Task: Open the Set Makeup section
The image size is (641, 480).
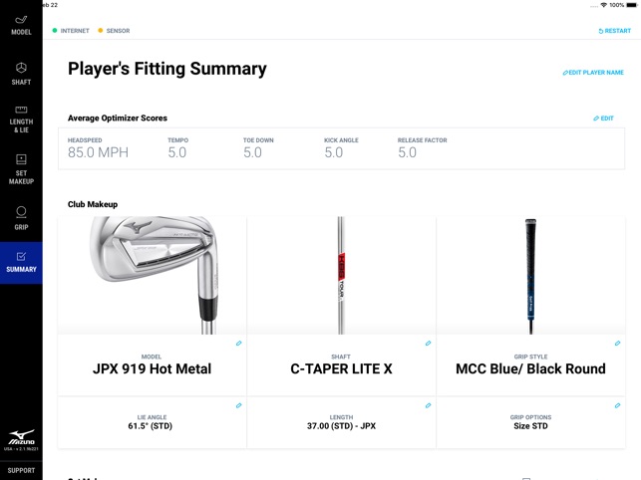Action: [21, 169]
